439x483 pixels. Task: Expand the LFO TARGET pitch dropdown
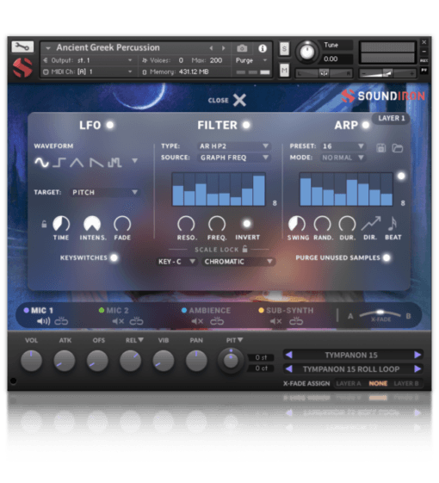coord(105,192)
